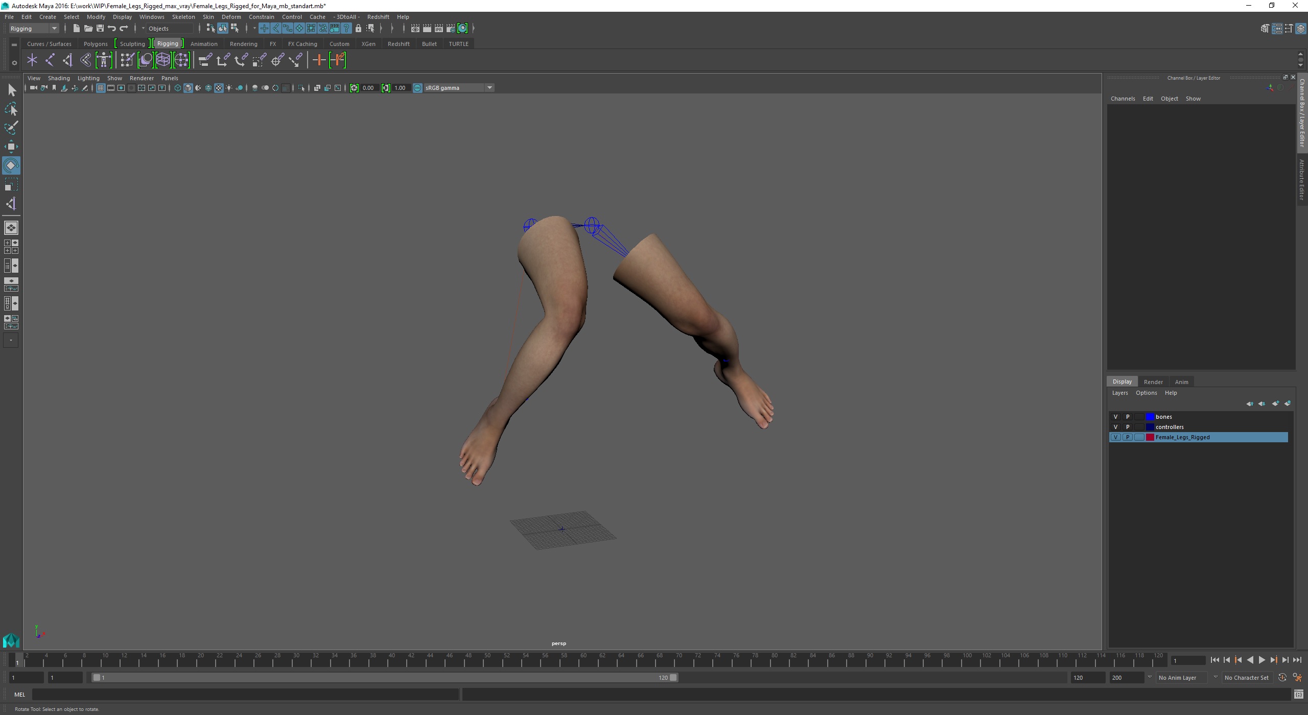Select the Rotate tool in toolbox

(11, 165)
